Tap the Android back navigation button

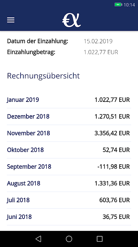(38, 239)
